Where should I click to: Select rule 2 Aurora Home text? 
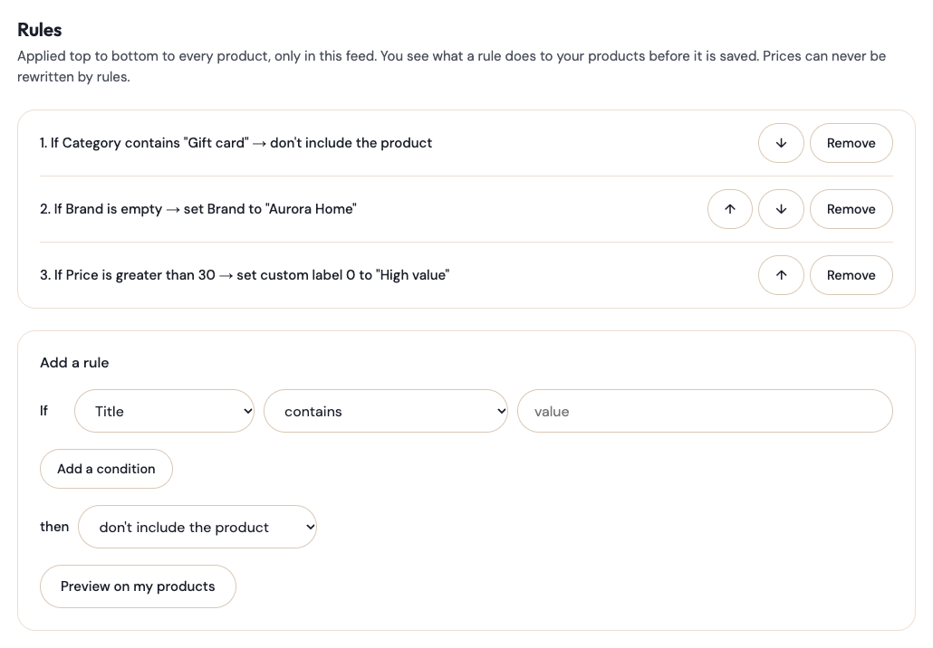(x=198, y=209)
